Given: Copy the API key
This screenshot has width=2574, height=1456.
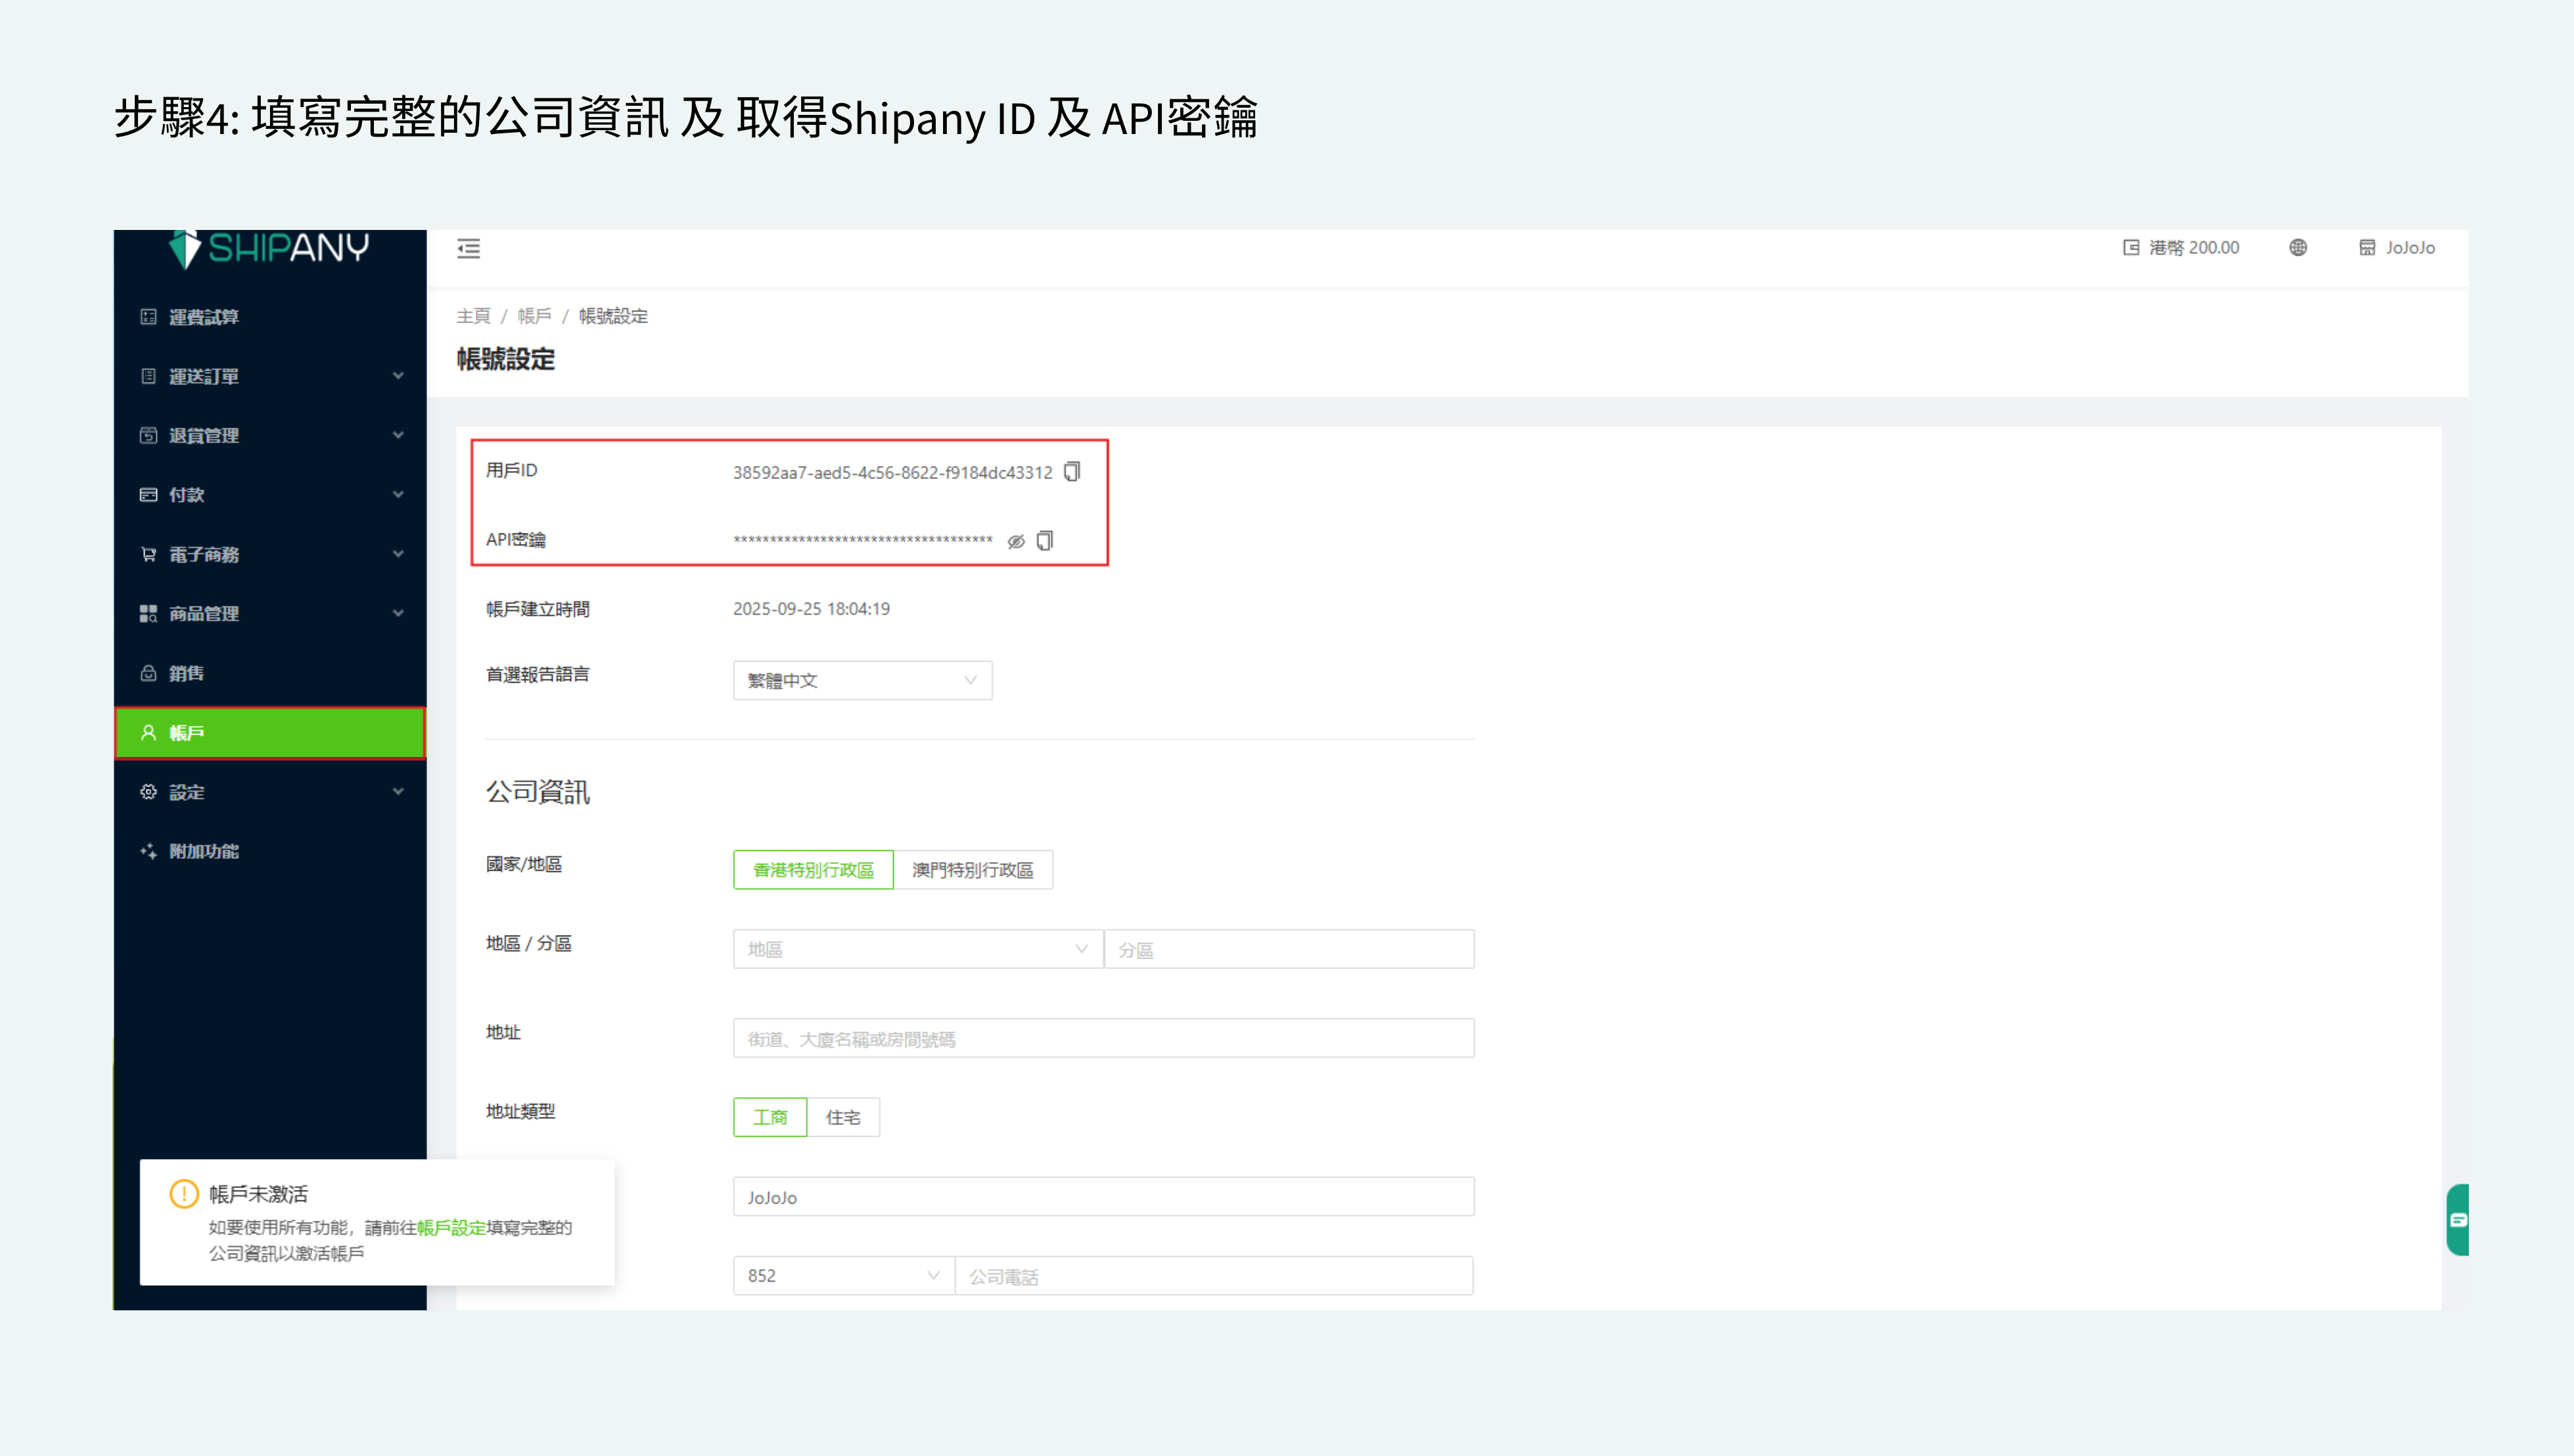Looking at the screenshot, I should 1045,541.
